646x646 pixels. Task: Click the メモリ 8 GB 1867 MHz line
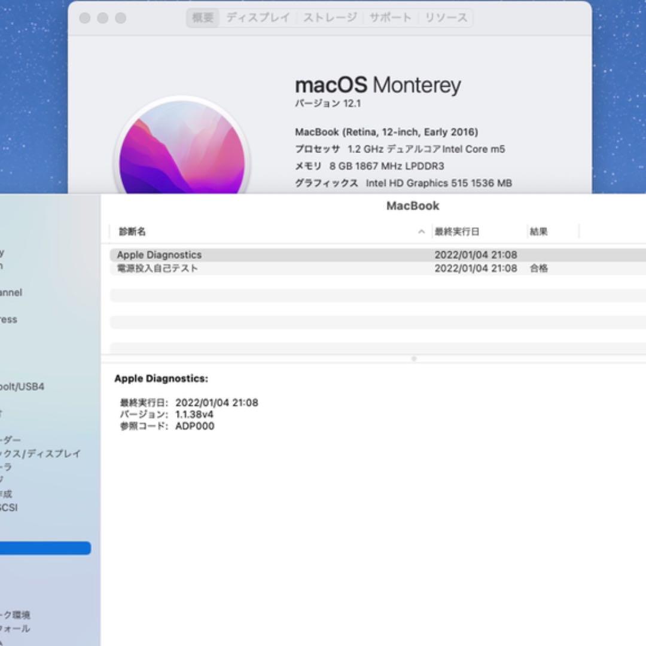[370, 166]
